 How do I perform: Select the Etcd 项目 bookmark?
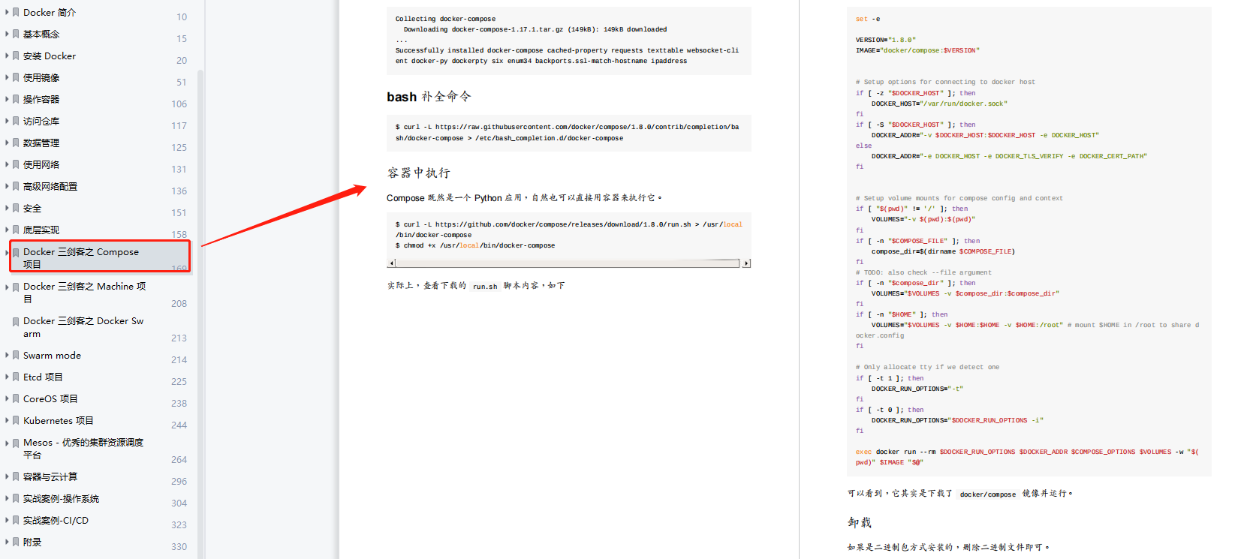tap(43, 377)
